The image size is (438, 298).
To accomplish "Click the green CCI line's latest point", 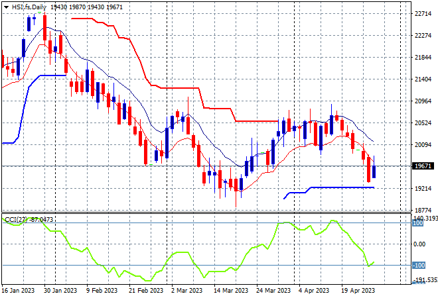I will click(x=374, y=262).
